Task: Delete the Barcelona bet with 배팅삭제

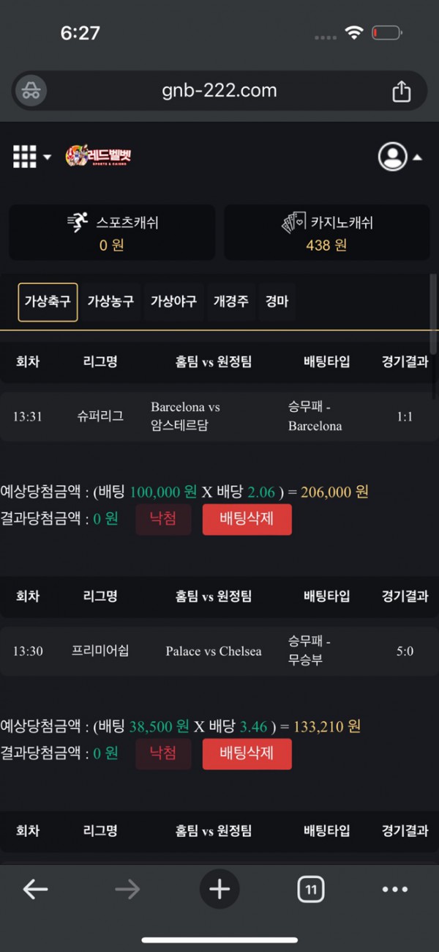Action: click(247, 519)
